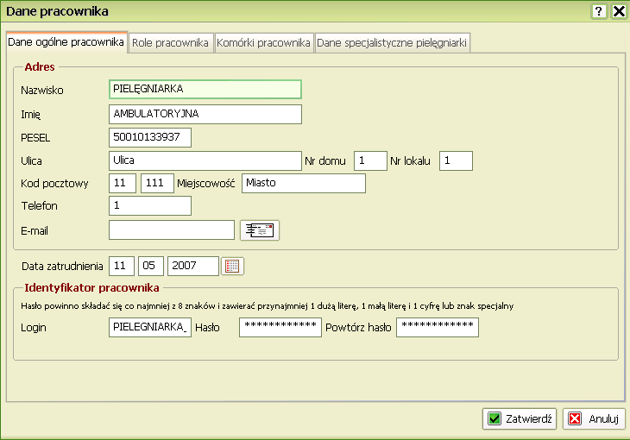630x440 pixels.
Task: Click the E-mail label
Action: coord(35,231)
